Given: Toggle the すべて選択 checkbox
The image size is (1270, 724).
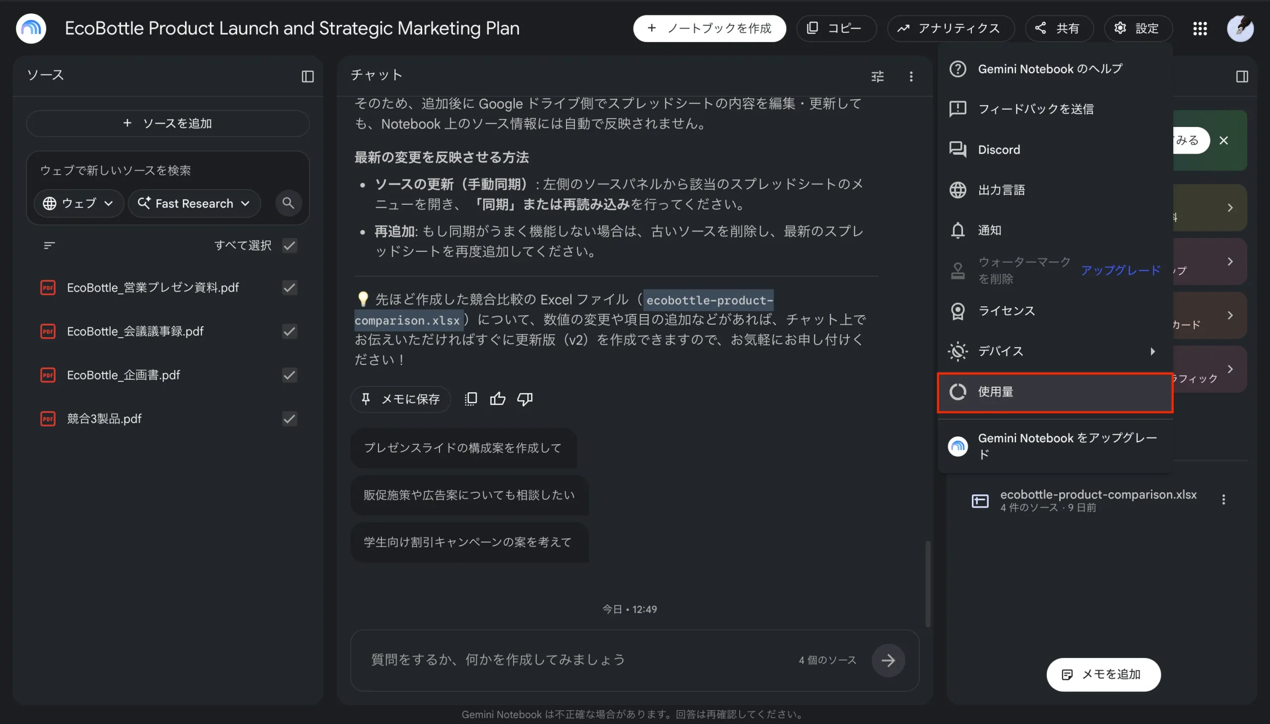Looking at the screenshot, I should pyautogui.click(x=290, y=245).
